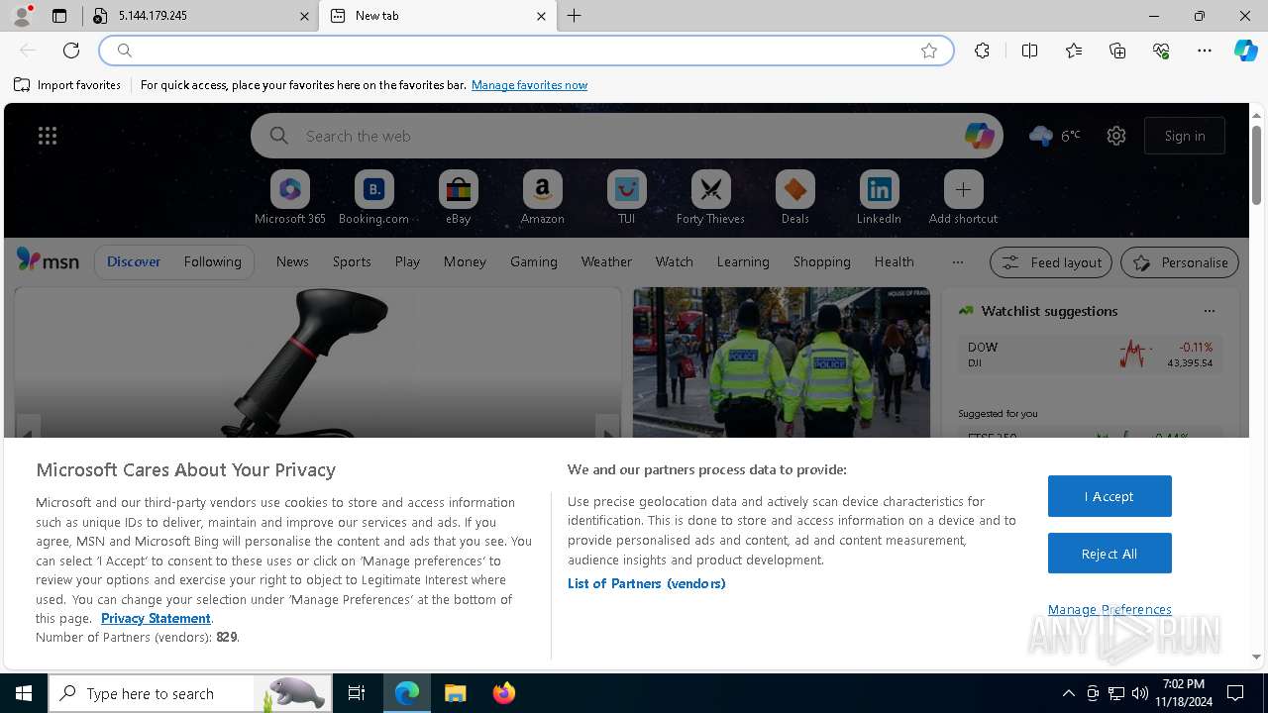This screenshot has width=1268, height=713.
Task: Click the taskbar search box
Action: [189, 693]
